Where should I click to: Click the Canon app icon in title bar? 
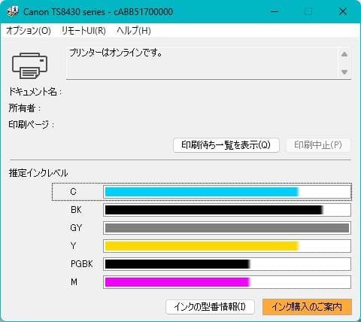(13, 11)
